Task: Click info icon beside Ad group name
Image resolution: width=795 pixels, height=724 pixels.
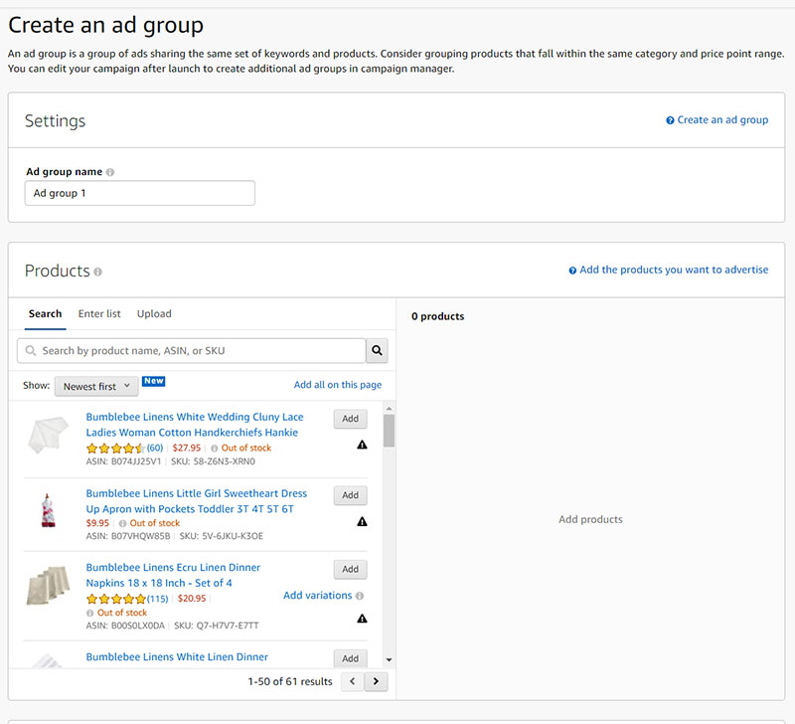Action: pyautogui.click(x=110, y=172)
